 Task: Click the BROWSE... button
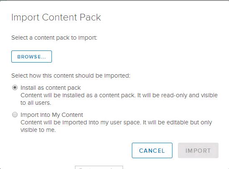[x=31, y=57]
